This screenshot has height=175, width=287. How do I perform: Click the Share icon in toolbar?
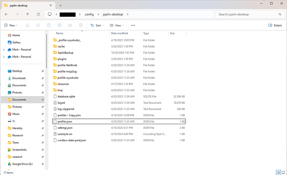[70, 25]
